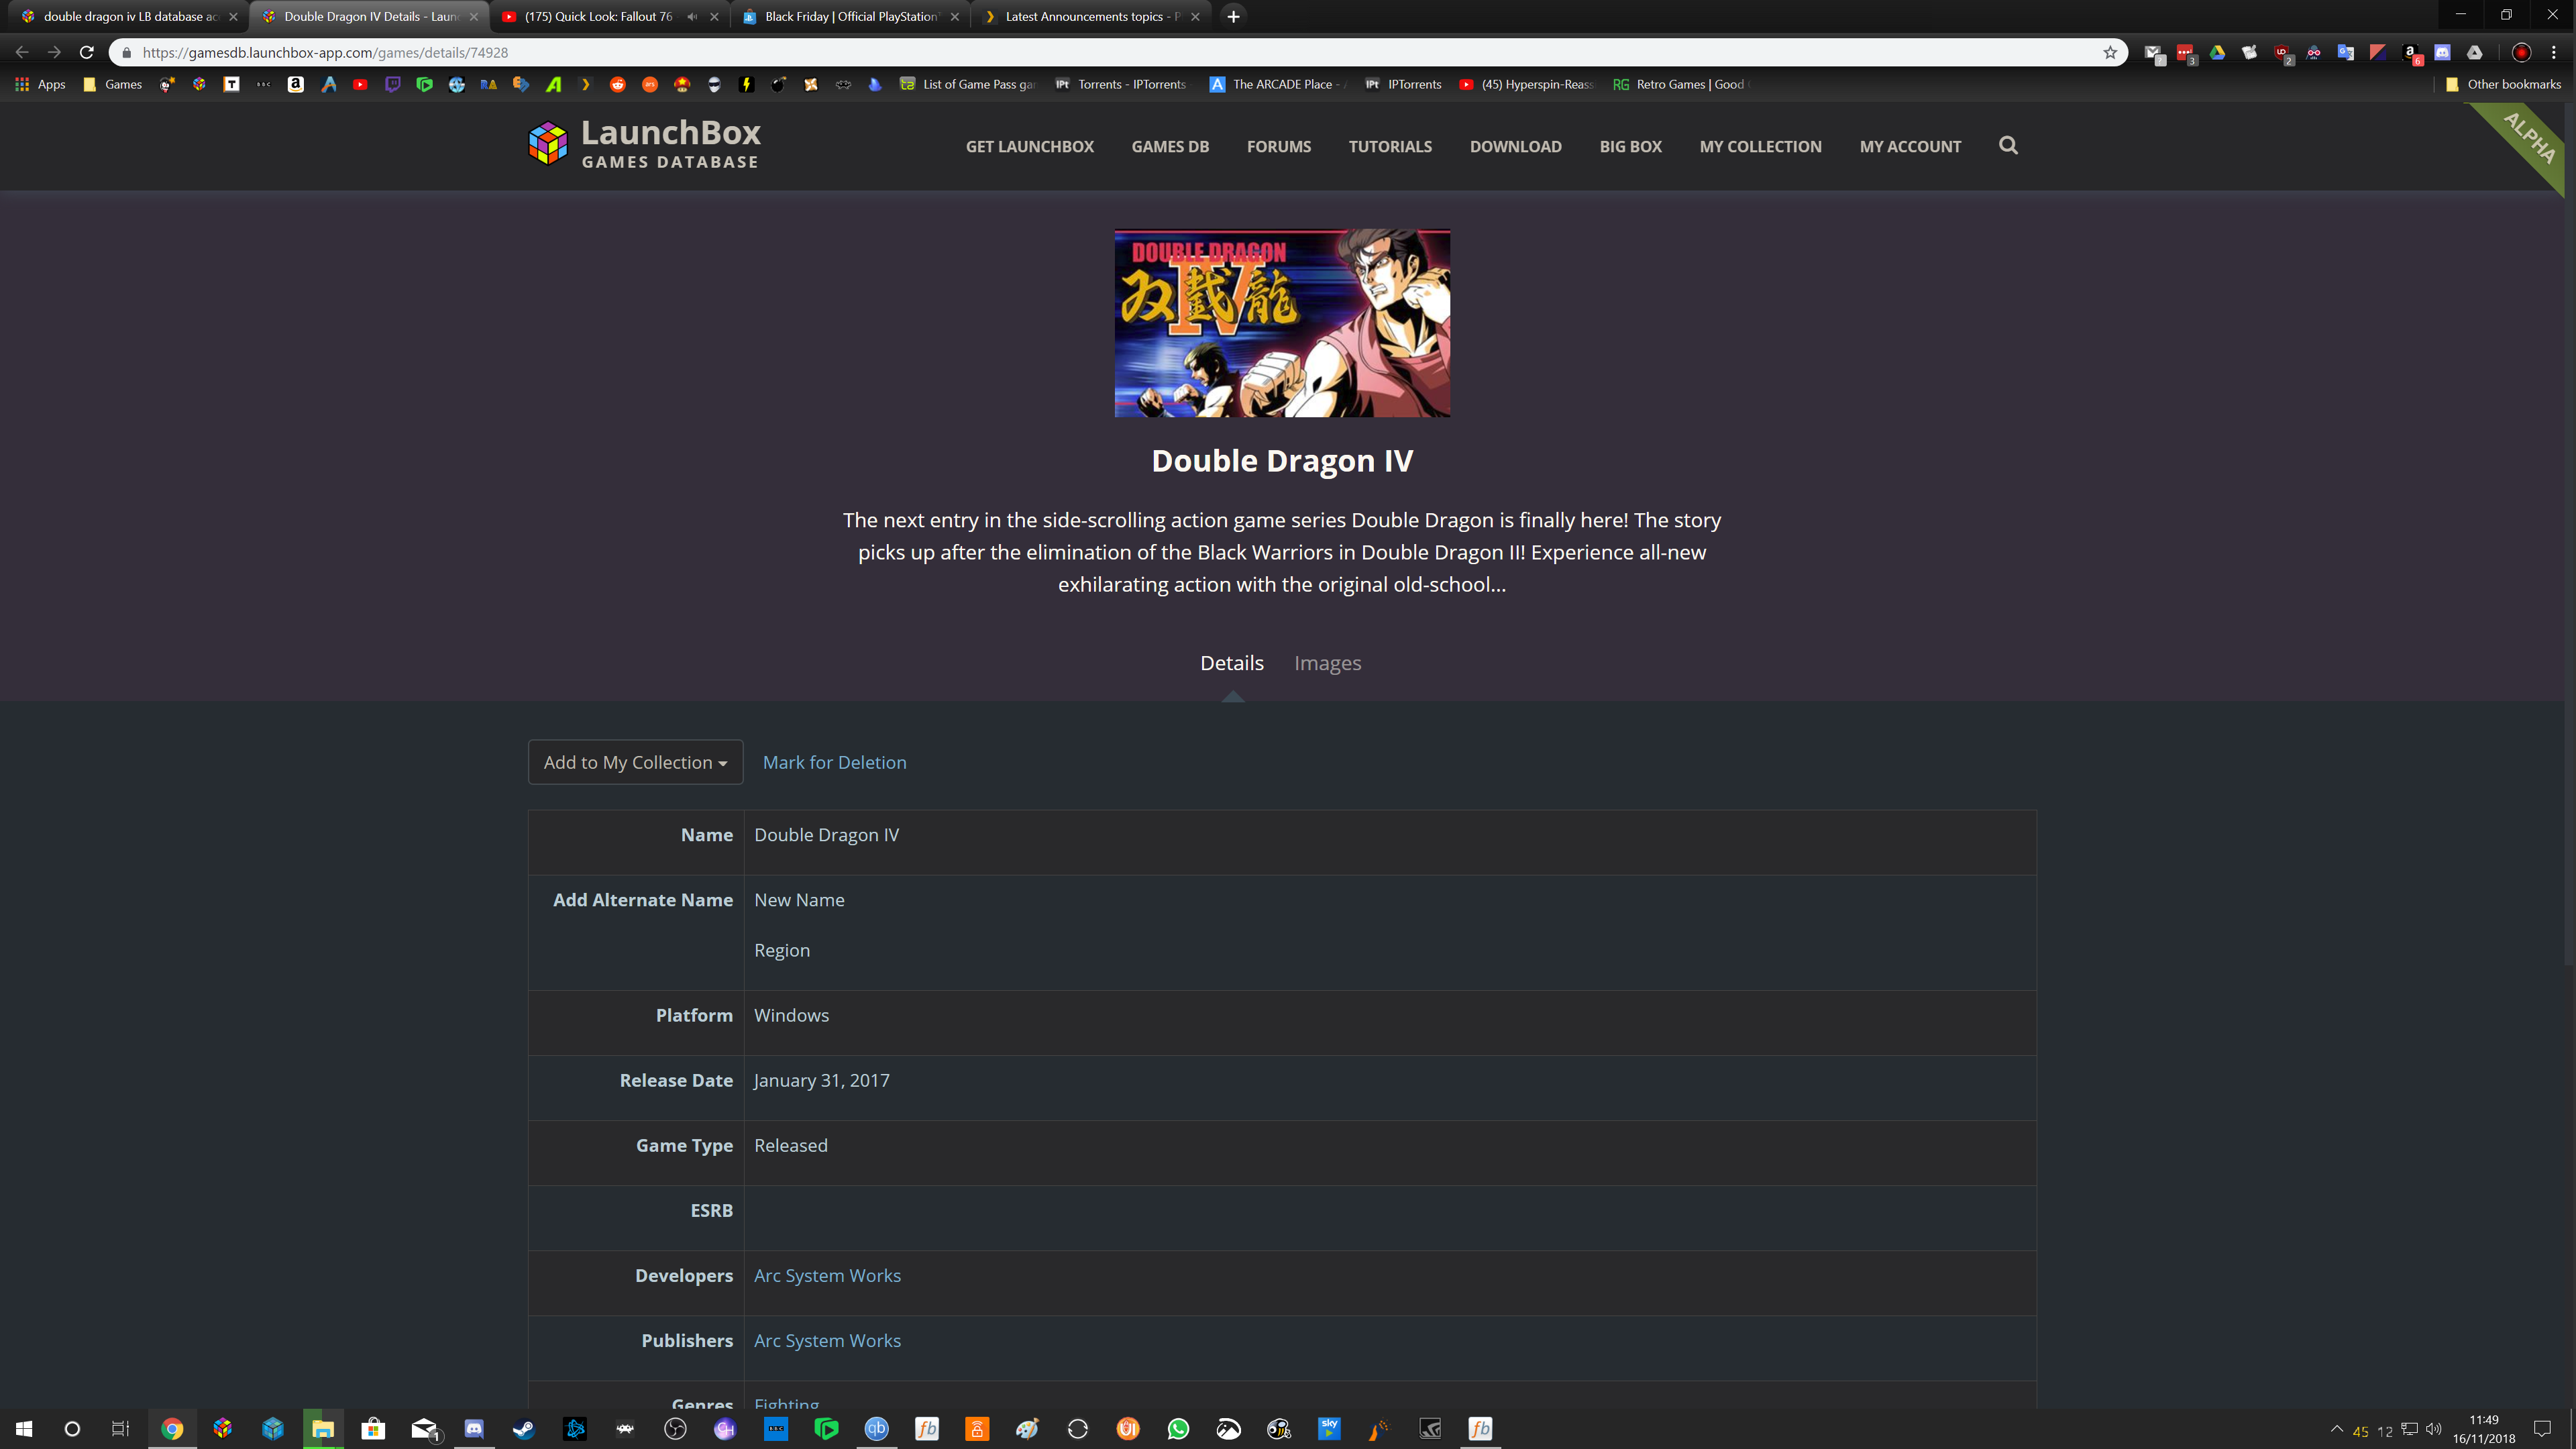Open the Arc System Works developer link
Screen dimensions: 2576x1449
tap(827, 1275)
